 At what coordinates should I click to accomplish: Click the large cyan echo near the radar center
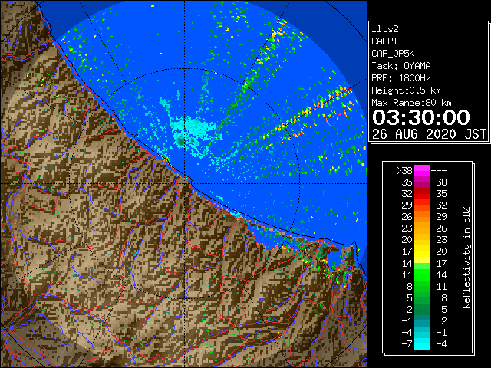(194, 129)
